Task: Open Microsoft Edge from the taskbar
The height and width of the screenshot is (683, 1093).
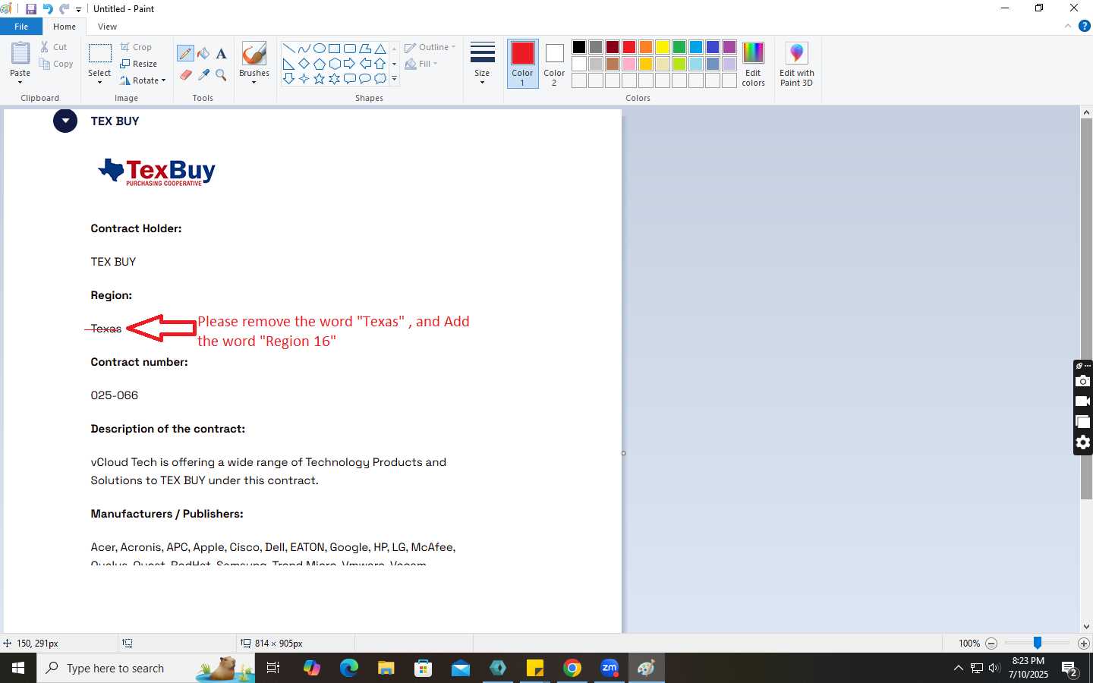Action: [x=349, y=668]
